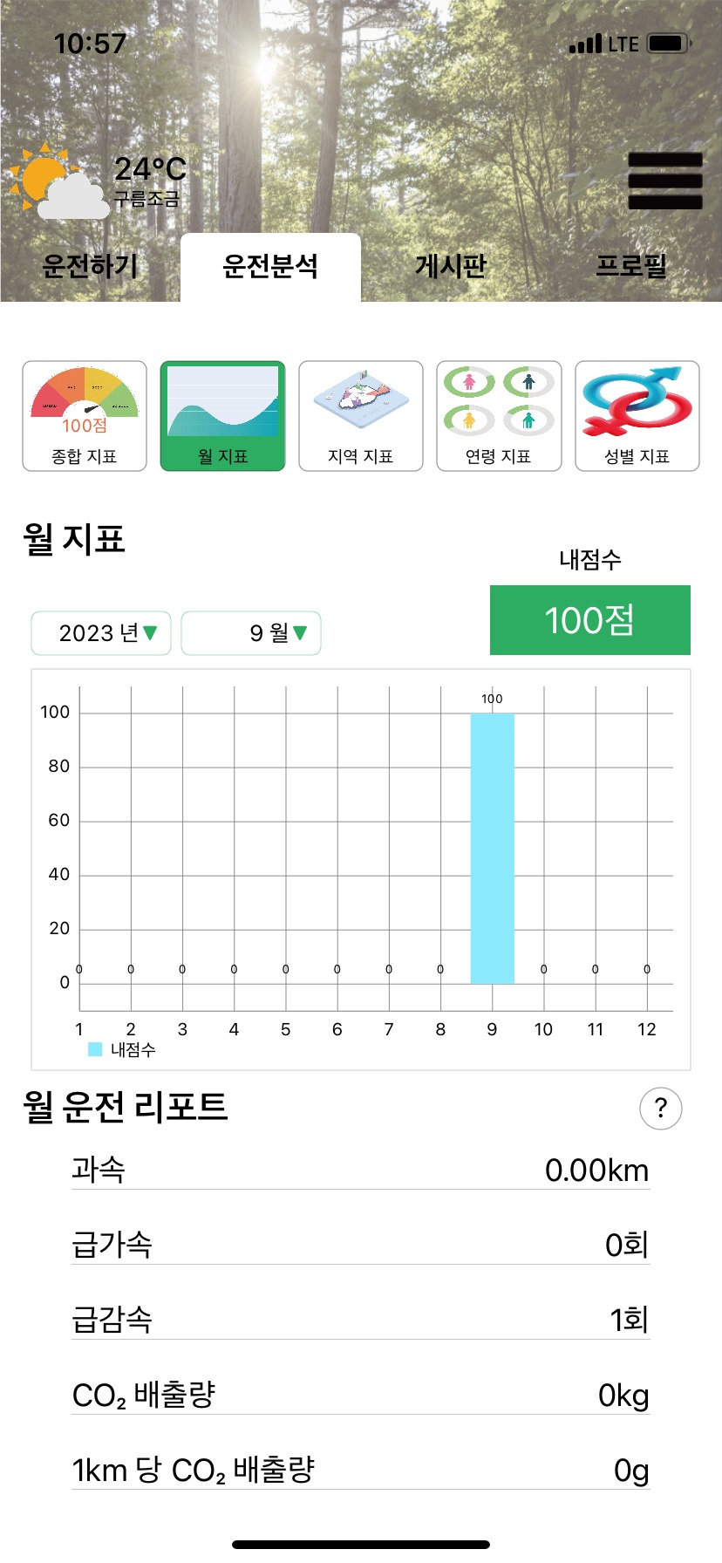This screenshot has height=1563, width=722.
Task: Tap the 과속 0.00km report row
Action: pyautogui.click(x=361, y=1169)
